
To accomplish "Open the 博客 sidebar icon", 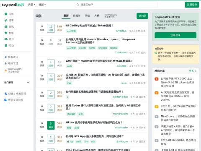I will [6, 20].
